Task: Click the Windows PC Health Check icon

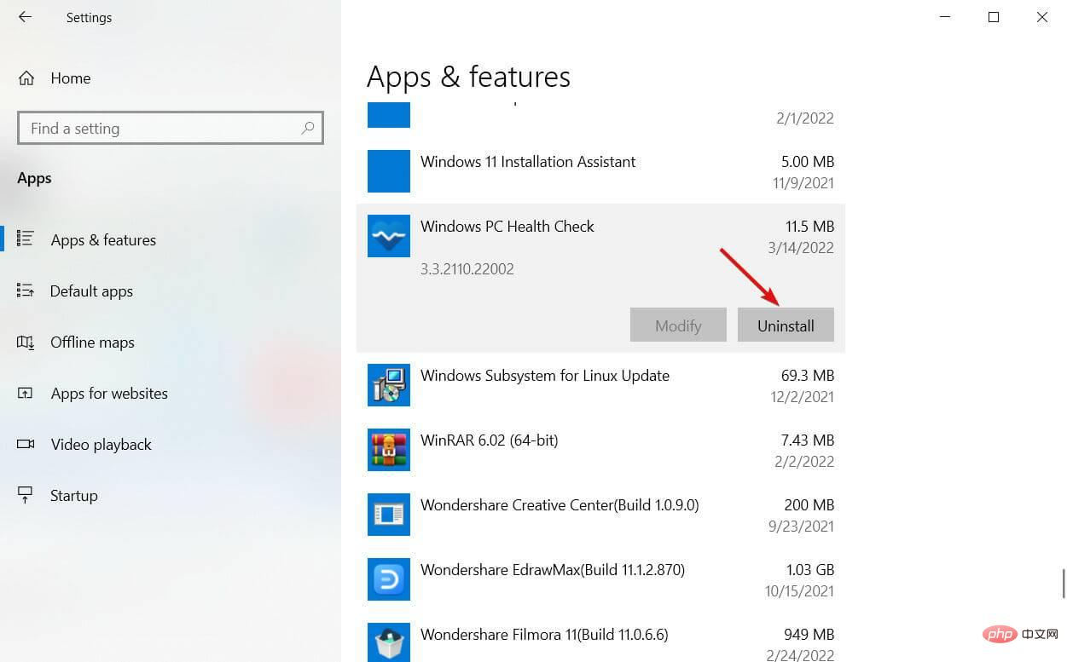Action: (389, 236)
